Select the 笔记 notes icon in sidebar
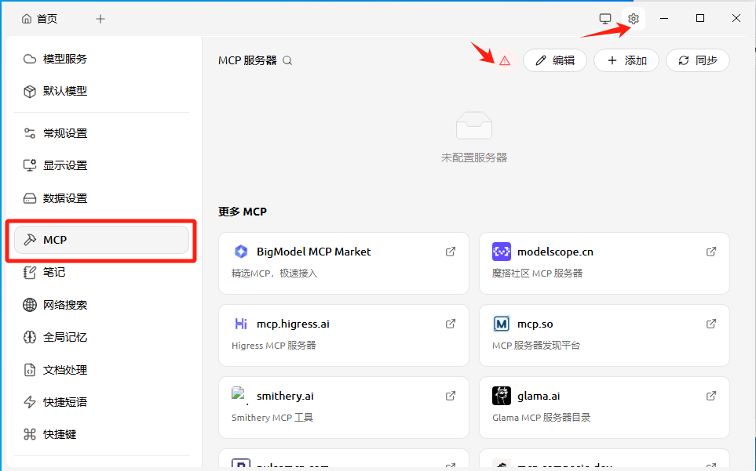756x471 pixels. coord(28,272)
